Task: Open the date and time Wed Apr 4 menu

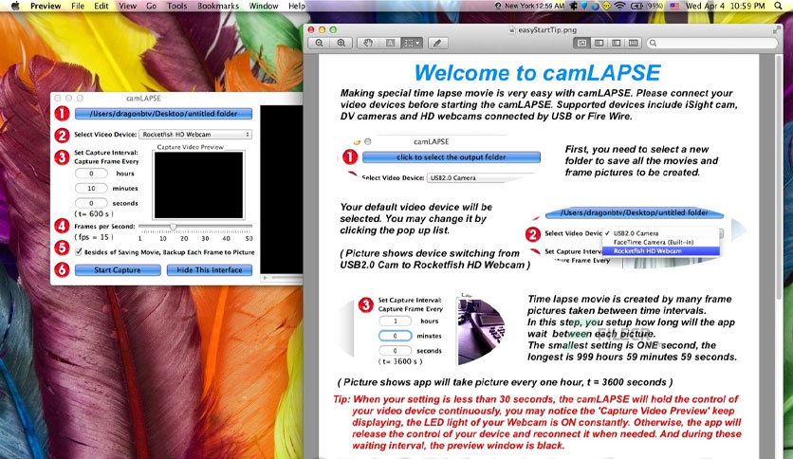Action: pyautogui.click(x=726, y=6)
